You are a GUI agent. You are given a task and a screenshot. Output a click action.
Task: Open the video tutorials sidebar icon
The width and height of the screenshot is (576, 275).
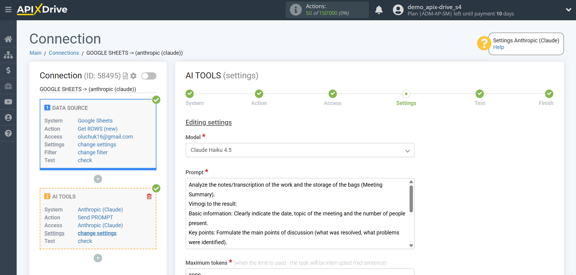pos(8,102)
